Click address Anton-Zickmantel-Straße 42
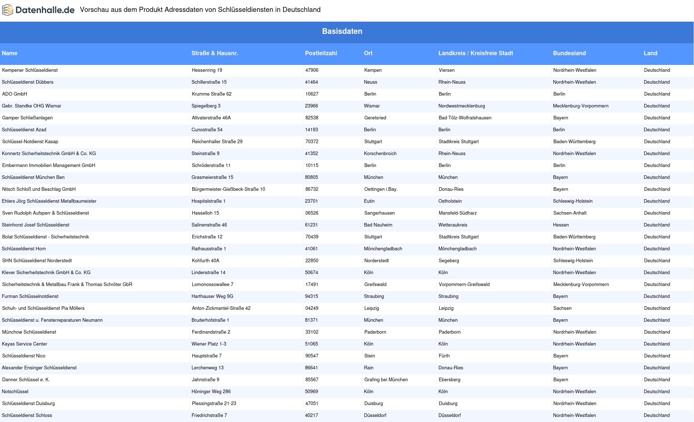Image resolution: width=694 pixels, height=422 pixels. point(221,308)
